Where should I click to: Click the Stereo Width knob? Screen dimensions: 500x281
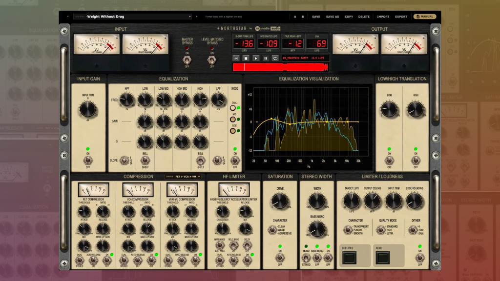coord(317,201)
